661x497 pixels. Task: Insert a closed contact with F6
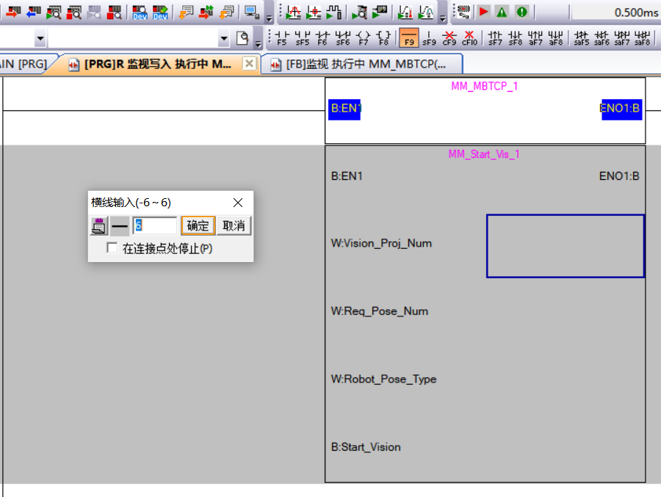pos(322,38)
